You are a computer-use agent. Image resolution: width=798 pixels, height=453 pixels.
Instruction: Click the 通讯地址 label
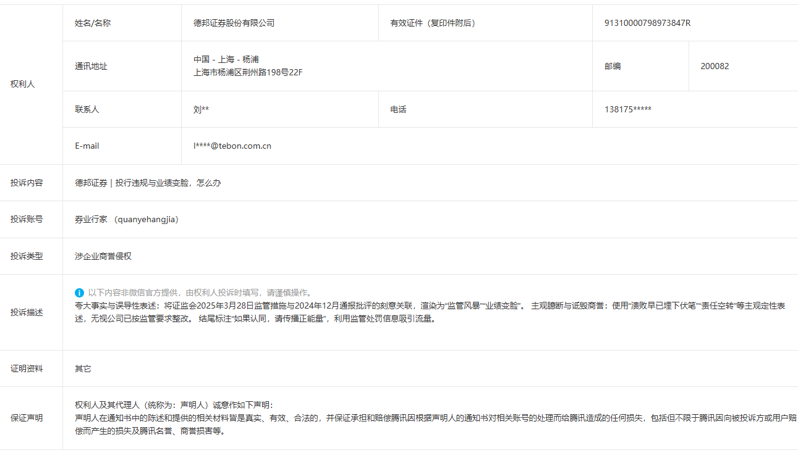click(91, 66)
